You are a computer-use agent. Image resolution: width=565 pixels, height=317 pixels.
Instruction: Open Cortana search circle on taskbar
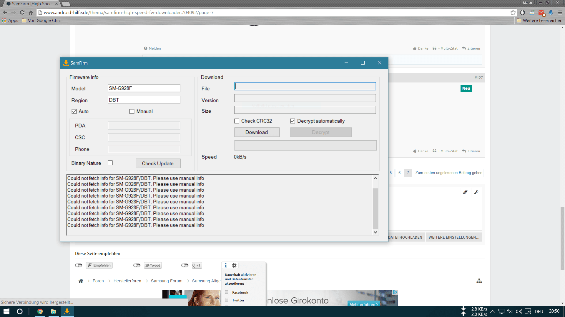[20, 311]
